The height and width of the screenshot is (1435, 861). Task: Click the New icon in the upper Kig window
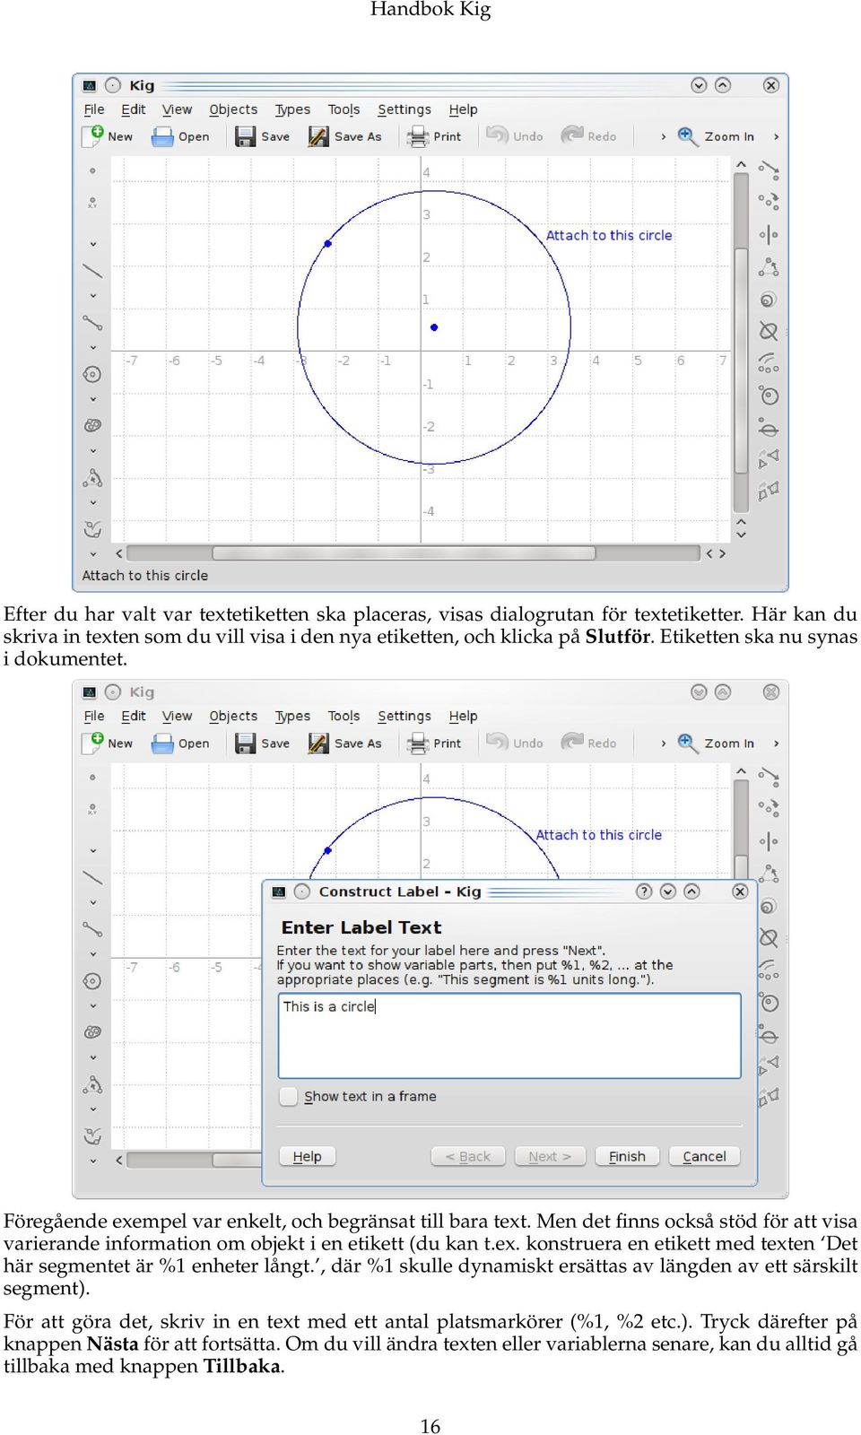coord(94,135)
